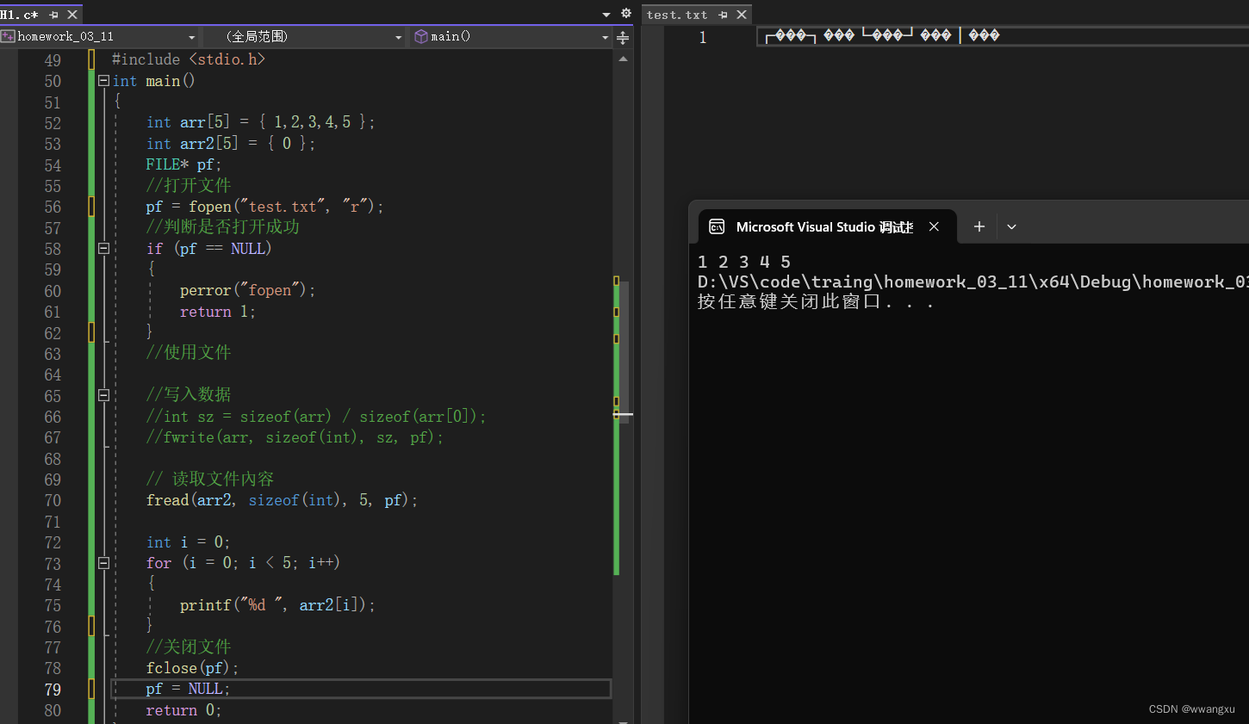1249x724 pixels.
Task: Open the 全局范围 scope dropdown
Action: (398, 37)
